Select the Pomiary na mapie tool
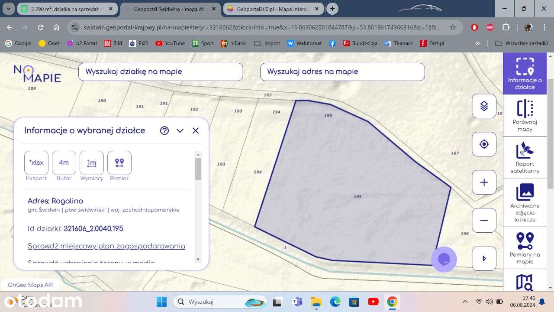554x312 pixels. tap(525, 248)
